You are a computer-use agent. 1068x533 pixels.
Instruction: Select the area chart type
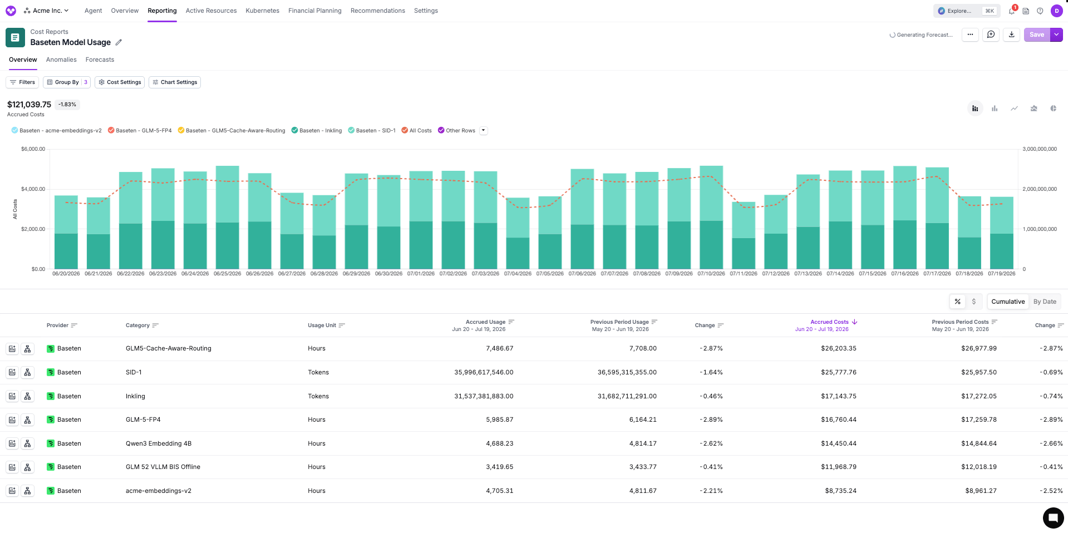point(1033,108)
